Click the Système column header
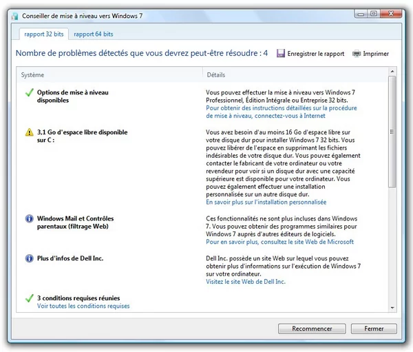Screen dimensions: 413x352 (109, 75)
